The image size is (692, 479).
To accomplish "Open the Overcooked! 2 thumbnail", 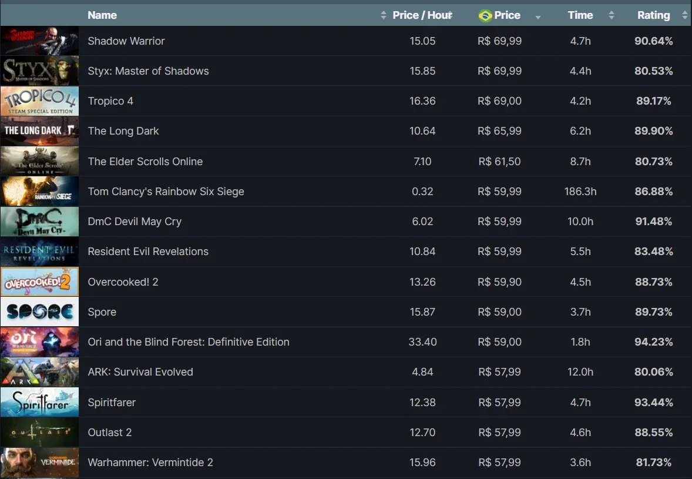I will (x=40, y=282).
